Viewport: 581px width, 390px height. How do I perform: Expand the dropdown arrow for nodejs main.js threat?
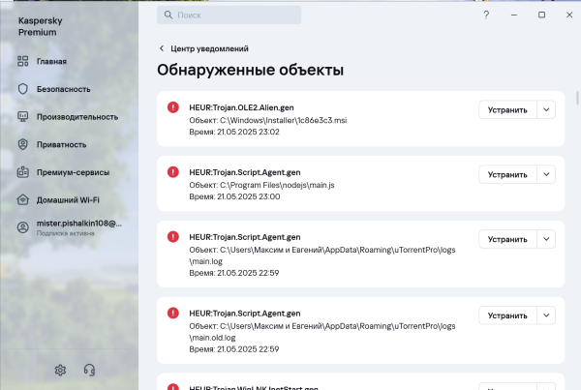coord(546,174)
